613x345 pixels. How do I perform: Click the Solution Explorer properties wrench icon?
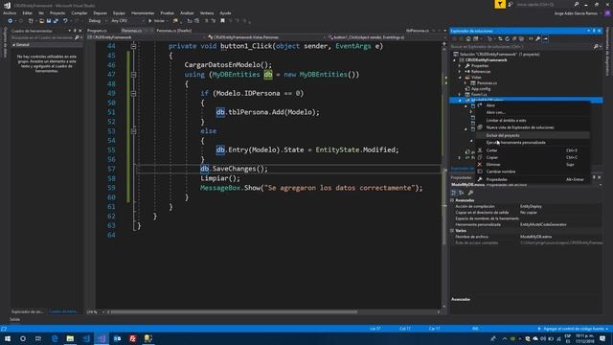pyautogui.click(x=538, y=38)
